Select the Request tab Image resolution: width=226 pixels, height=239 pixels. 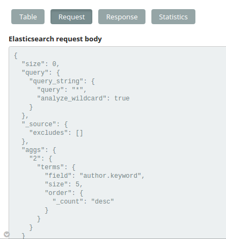point(71,17)
